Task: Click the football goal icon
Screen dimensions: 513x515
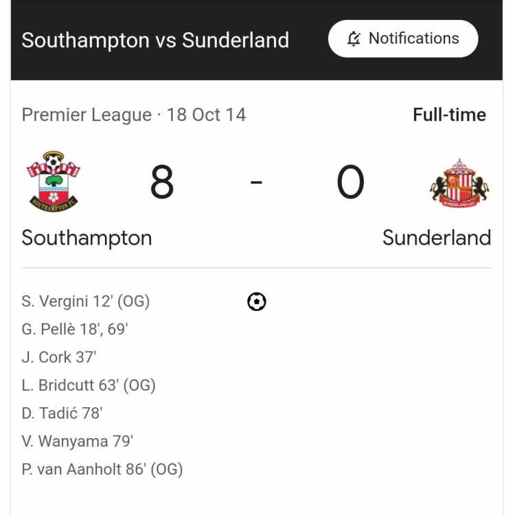Action: 257,301
